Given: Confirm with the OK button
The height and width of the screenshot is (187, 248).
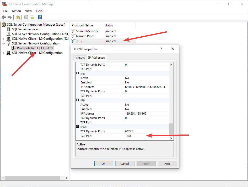Looking at the screenshot, I should pyautogui.click(x=104, y=164).
